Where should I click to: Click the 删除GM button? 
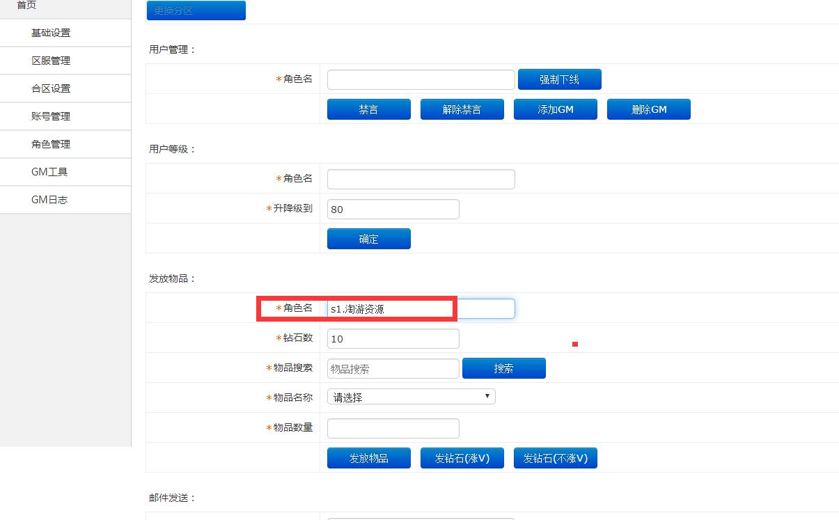point(648,109)
